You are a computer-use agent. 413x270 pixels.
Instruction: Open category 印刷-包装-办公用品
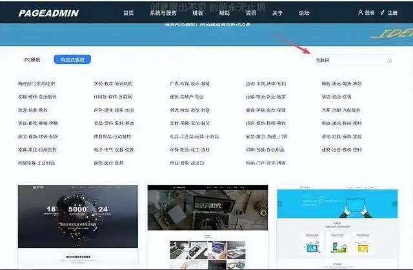click(x=265, y=150)
